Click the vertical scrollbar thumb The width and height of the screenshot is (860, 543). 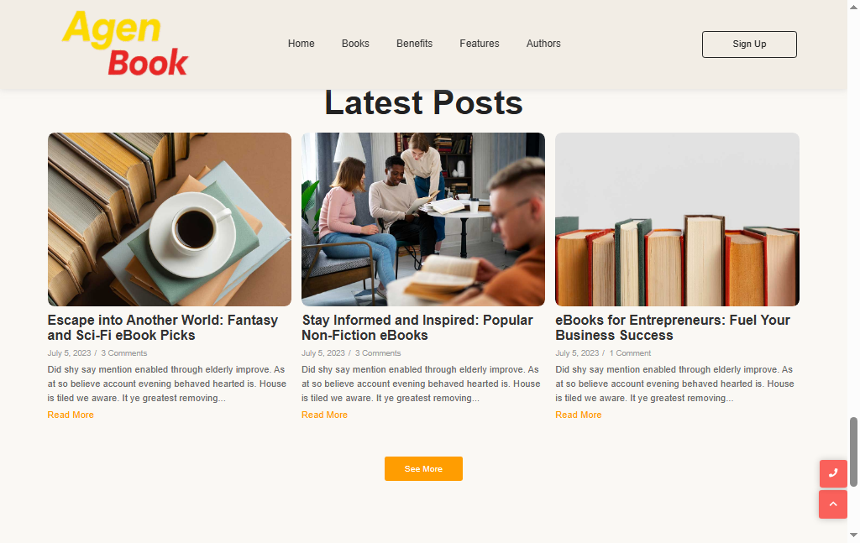point(853,452)
